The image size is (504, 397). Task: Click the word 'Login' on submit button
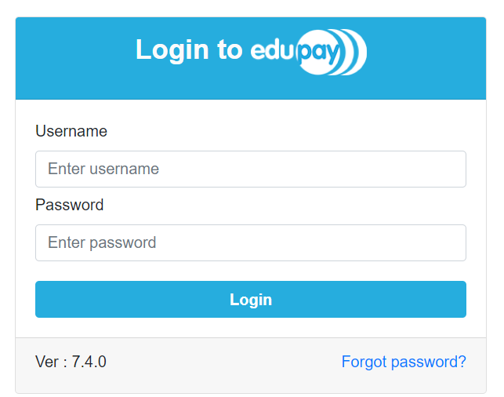(251, 300)
